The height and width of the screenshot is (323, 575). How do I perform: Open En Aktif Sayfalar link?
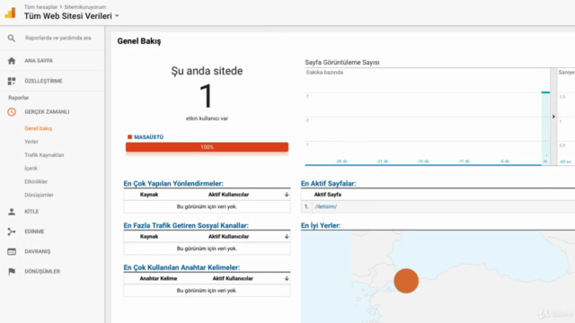(328, 183)
